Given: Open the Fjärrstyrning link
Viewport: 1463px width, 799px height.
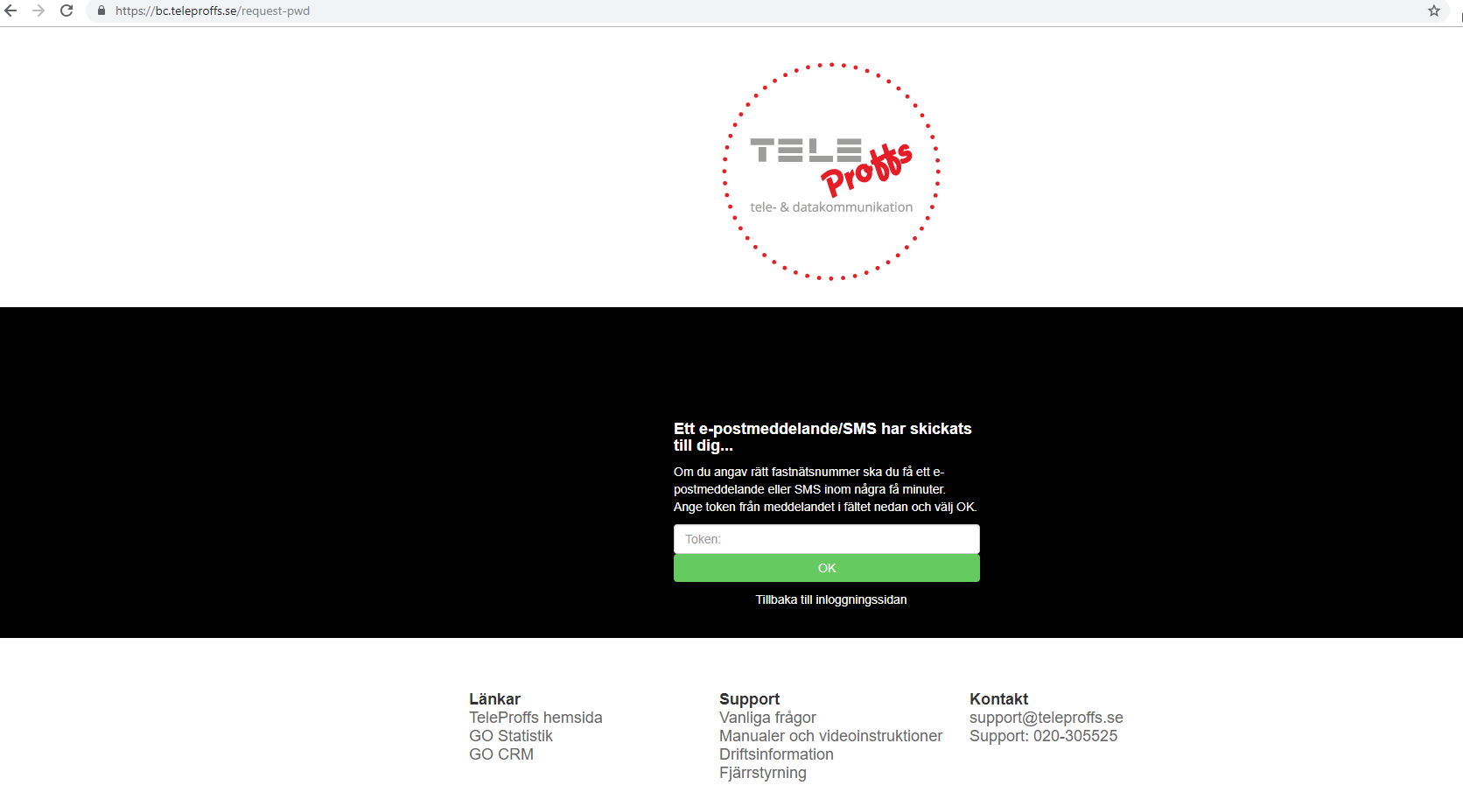Looking at the screenshot, I should (x=763, y=773).
